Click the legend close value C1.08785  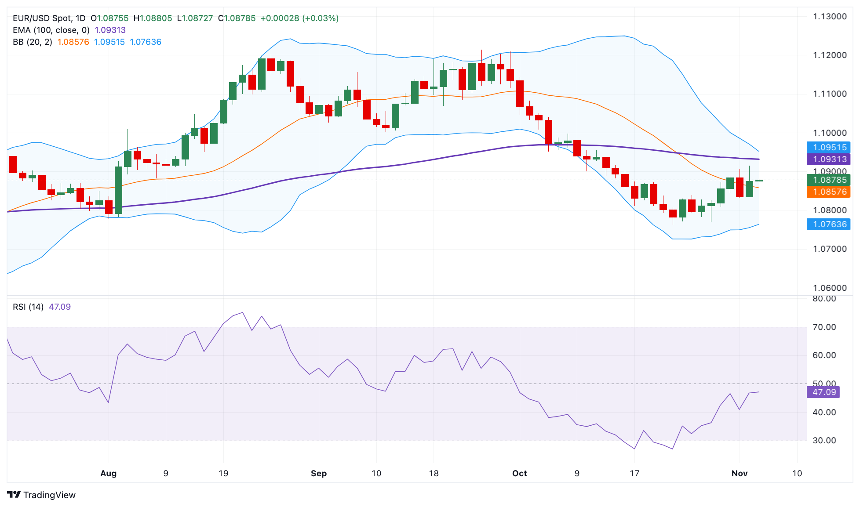coord(237,18)
